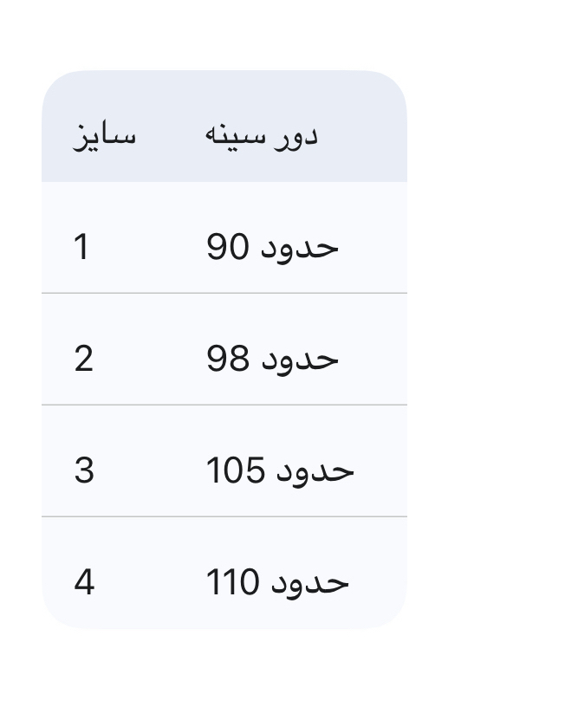Click the number 105 in chest column

[236, 470]
